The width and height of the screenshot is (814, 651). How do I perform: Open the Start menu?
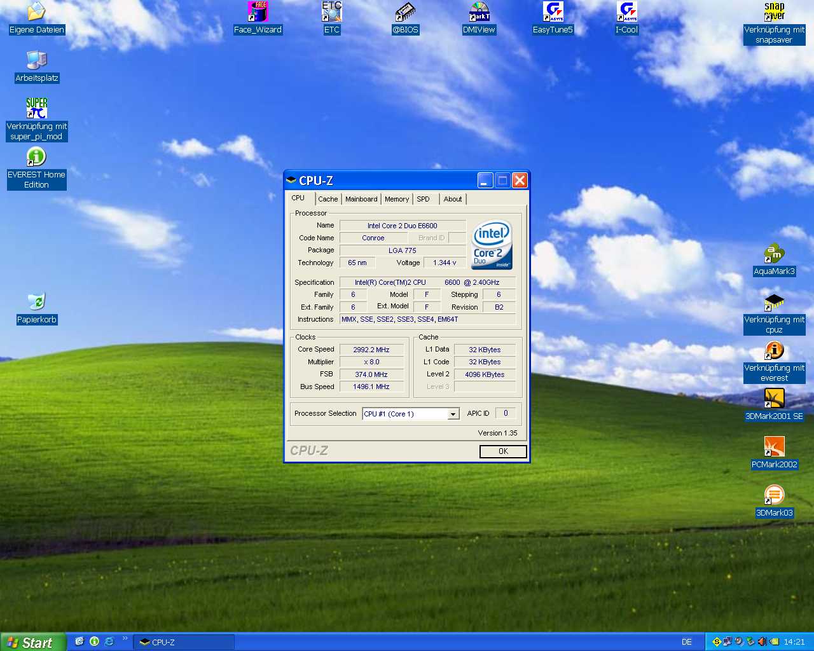[32, 642]
